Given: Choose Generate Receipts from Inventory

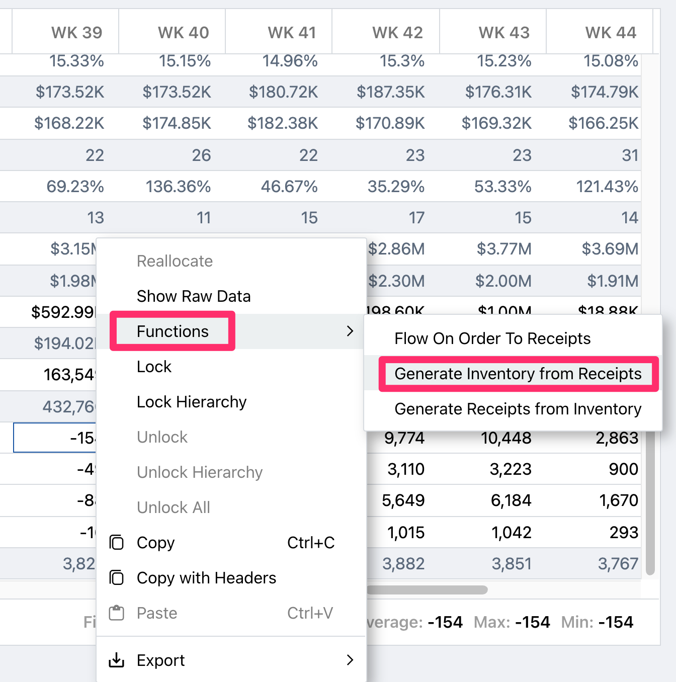Looking at the screenshot, I should click(518, 409).
